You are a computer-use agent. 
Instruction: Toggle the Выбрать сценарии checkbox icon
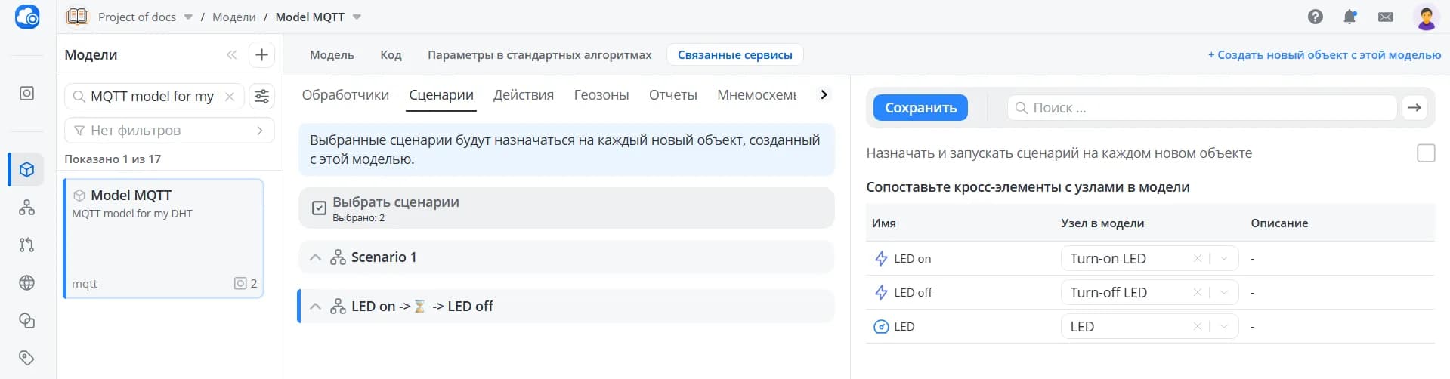(x=319, y=208)
